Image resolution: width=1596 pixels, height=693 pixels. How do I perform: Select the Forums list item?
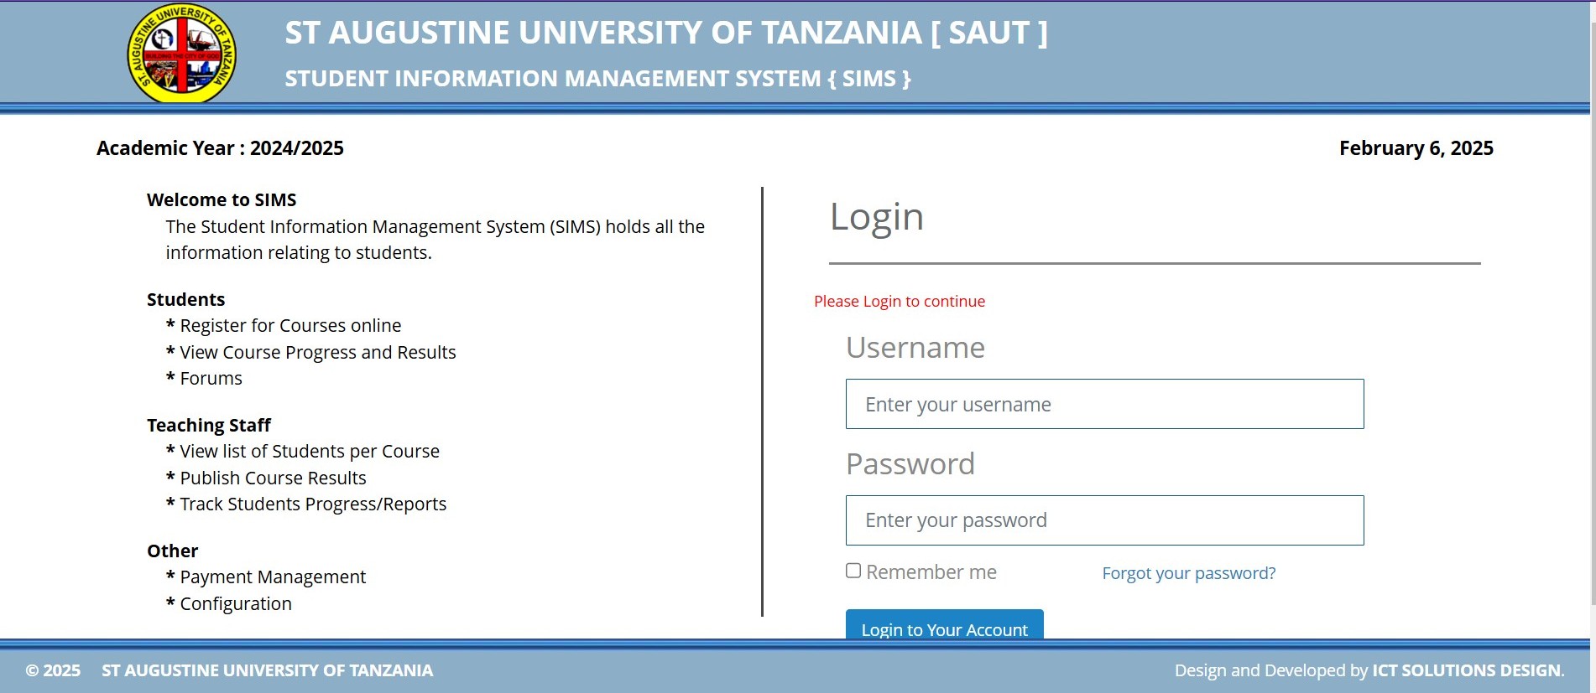(x=211, y=378)
